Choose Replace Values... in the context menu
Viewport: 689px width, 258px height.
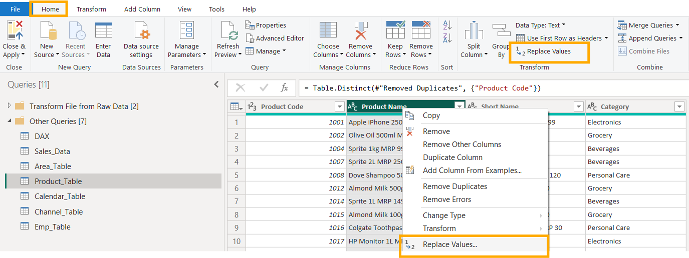475,245
